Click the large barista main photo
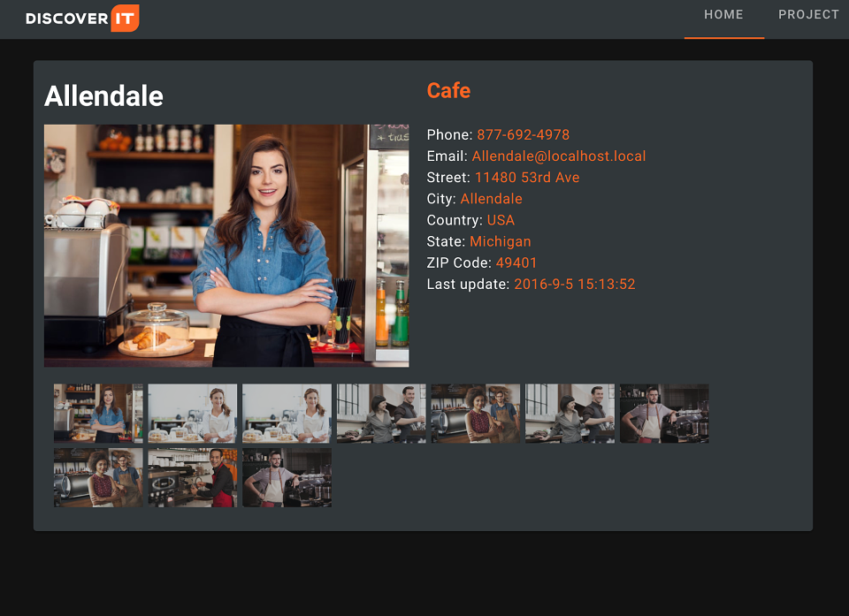The width and height of the screenshot is (849, 616). 226,246
